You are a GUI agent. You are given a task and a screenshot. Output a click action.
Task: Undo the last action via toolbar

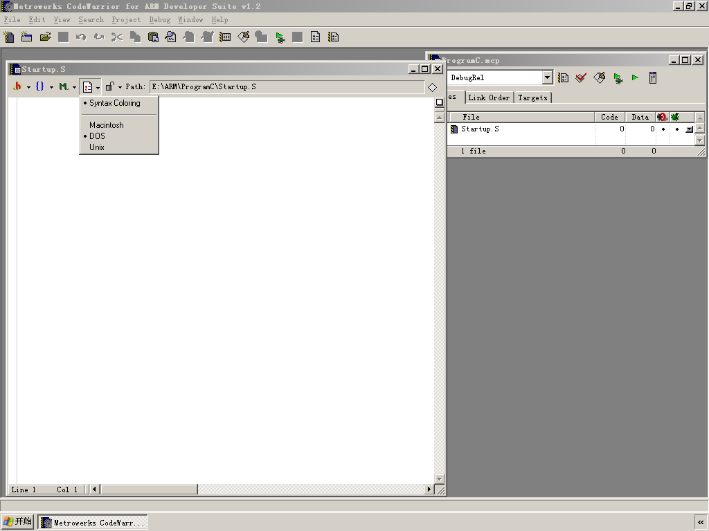(x=81, y=37)
